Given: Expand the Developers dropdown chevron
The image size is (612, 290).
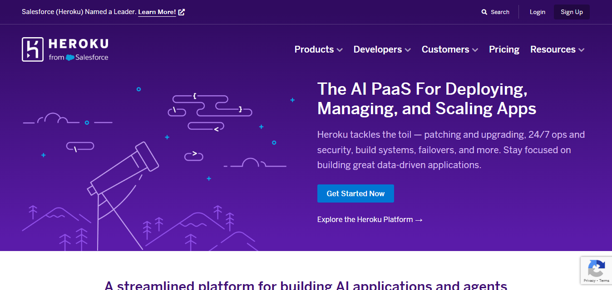Looking at the screenshot, I should [408, 50].
